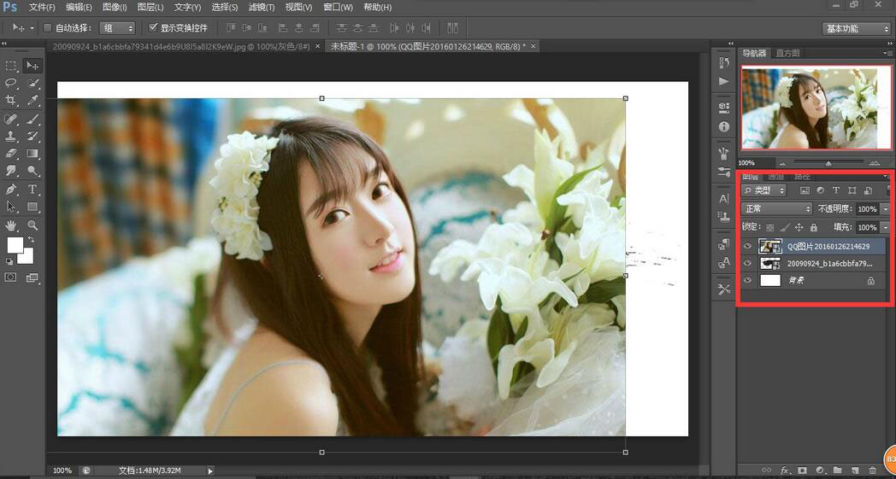Open the Move tool preset picker arrow
Viewport: 896px width, 479px height.
pyautogui.click(x=32, y=28)
